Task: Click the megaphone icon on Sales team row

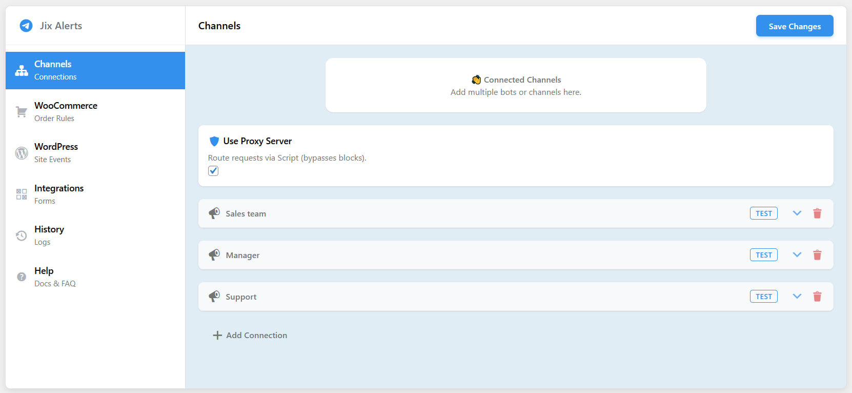Action: point(214,213)
